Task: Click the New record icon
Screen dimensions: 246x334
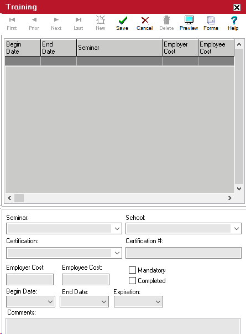Action: tap(101, 20)
